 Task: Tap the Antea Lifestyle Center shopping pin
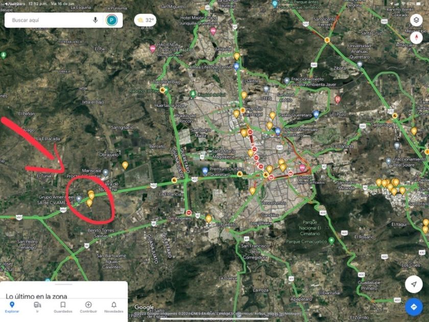coord(236,66)
